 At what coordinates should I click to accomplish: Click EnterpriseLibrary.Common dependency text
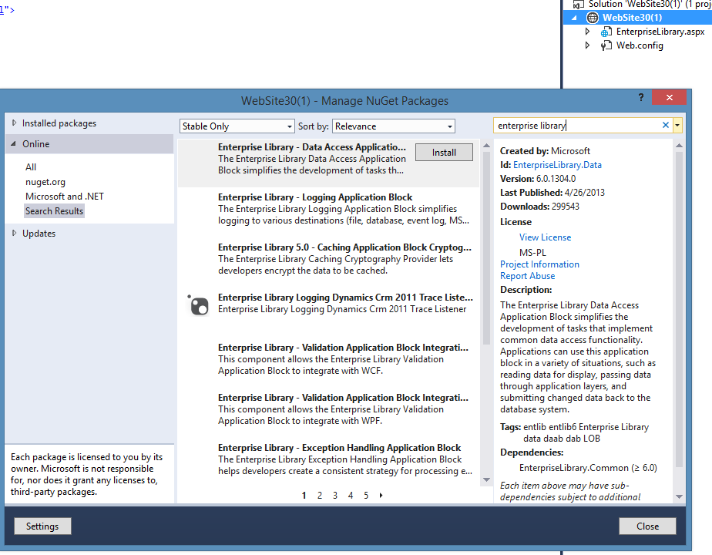coord(588,468)
